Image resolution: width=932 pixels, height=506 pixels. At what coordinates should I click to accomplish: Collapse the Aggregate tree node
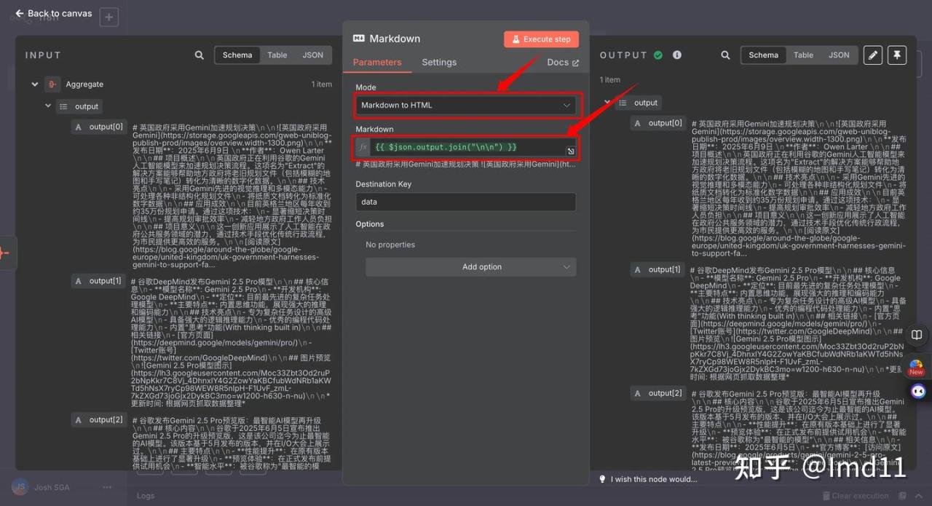(34, 84)
